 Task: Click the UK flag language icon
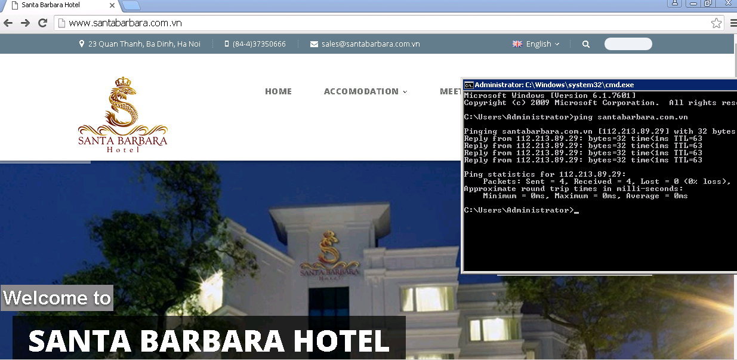tap(517, 44)
